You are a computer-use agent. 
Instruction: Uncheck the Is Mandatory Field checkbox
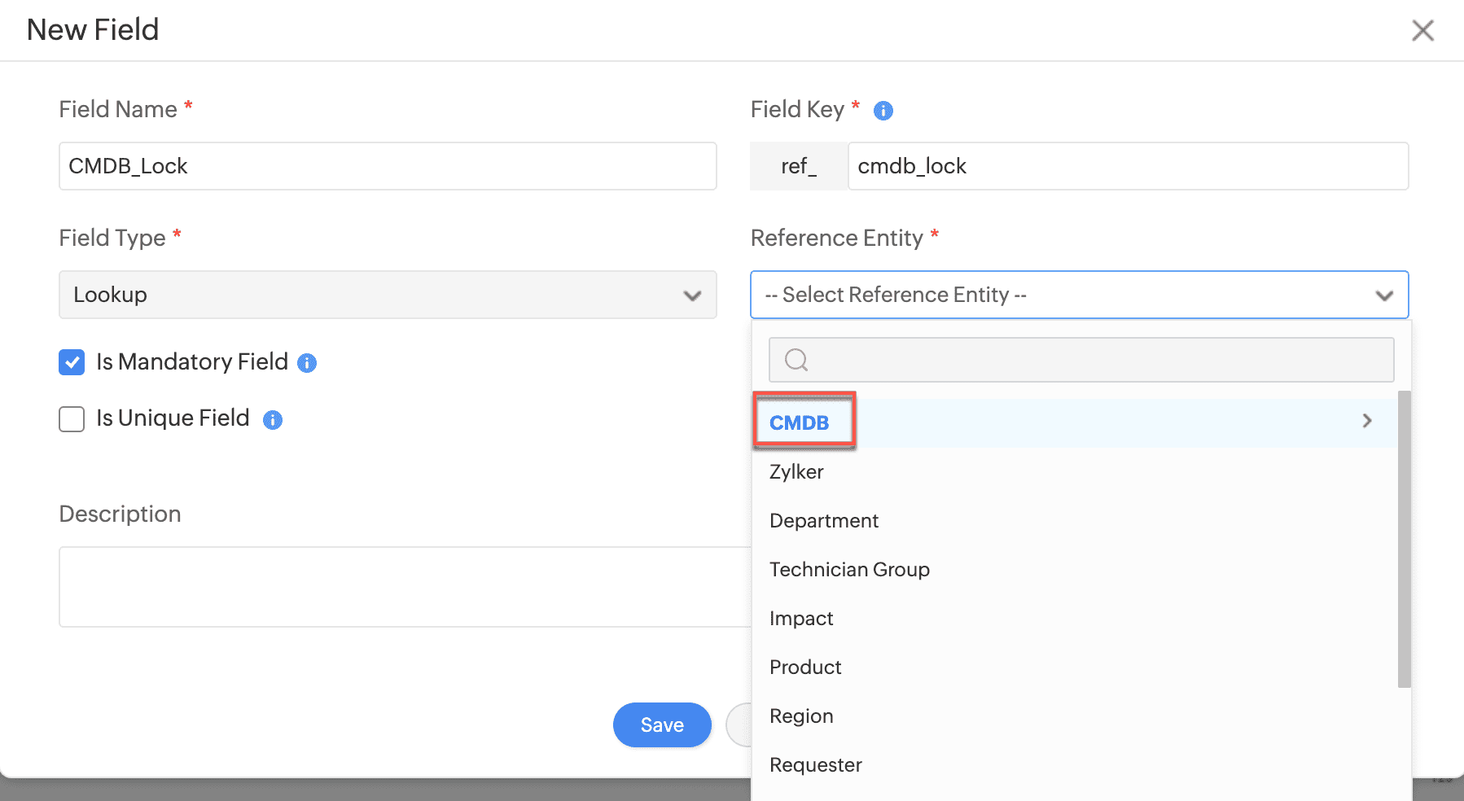[72, 362]
